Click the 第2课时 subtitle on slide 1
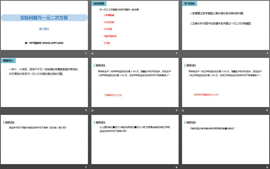 pos(44,29)
